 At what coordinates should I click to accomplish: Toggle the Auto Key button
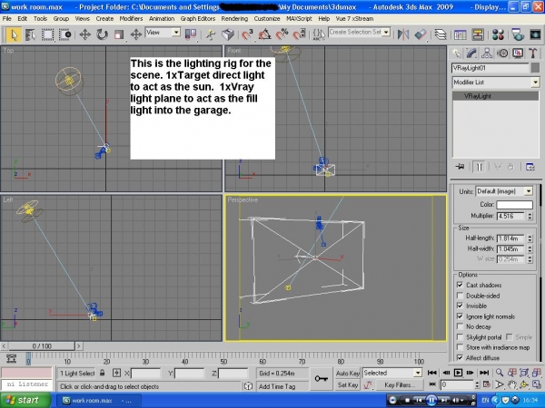pos(348,374)
